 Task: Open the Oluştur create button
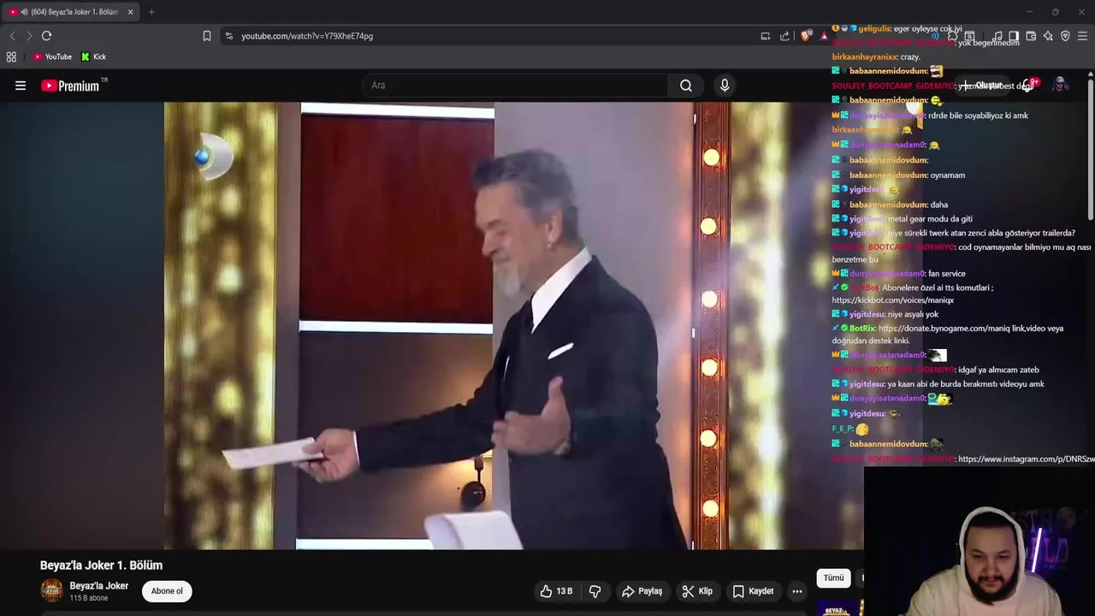982,86
